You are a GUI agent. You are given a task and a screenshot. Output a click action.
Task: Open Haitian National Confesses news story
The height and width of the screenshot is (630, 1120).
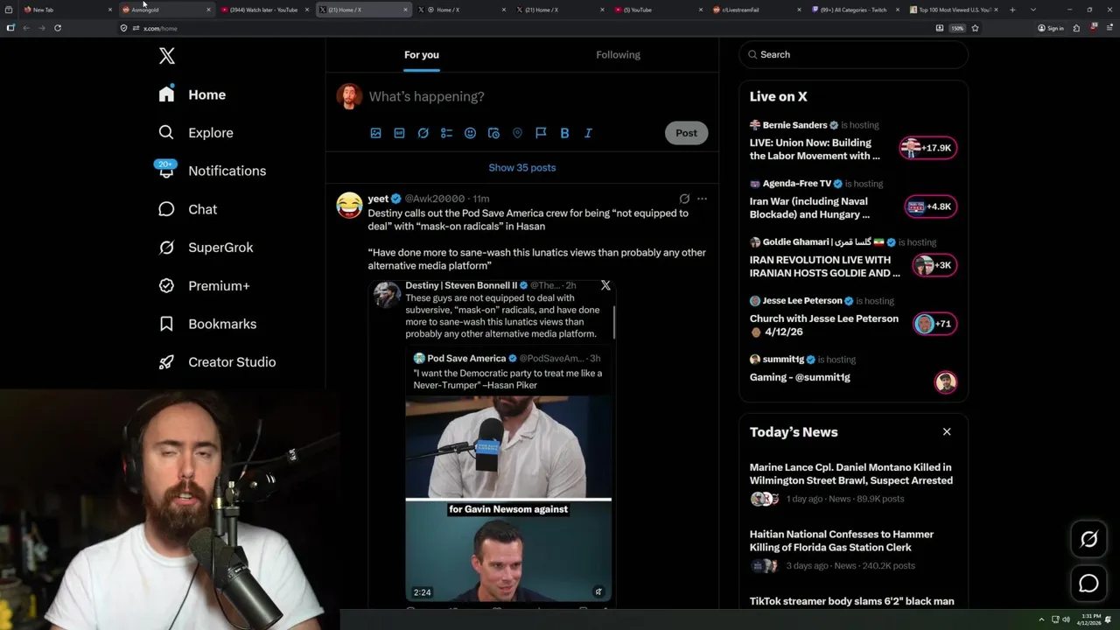coord(842,541)
